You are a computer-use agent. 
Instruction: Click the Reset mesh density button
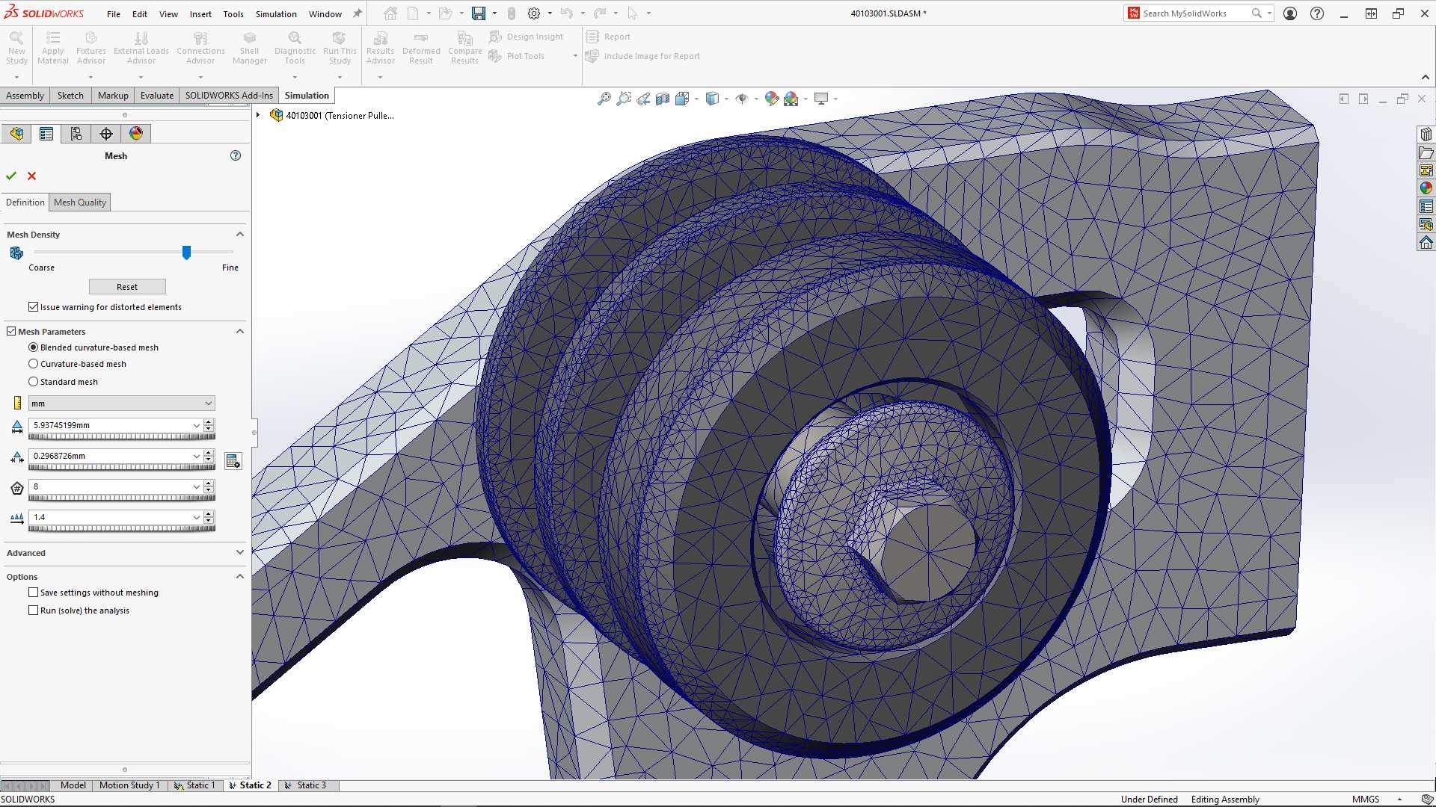(126, 285)
